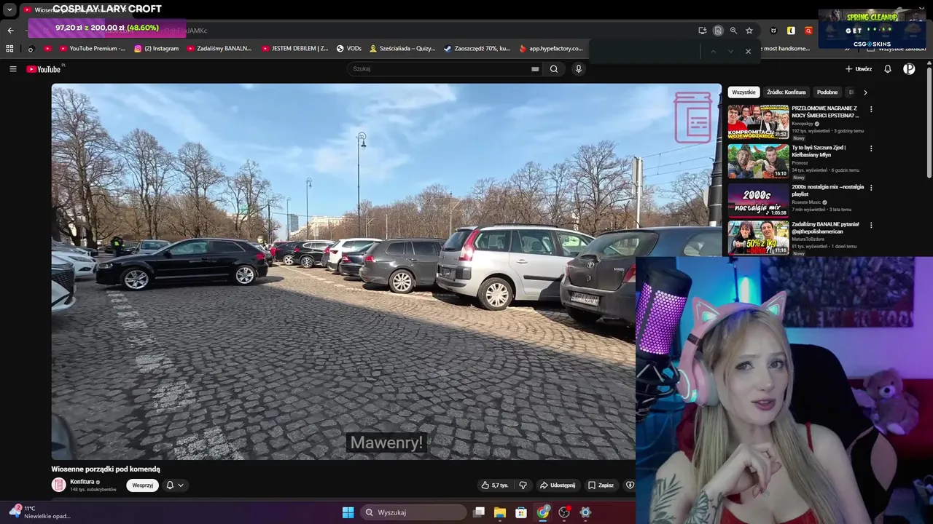Go to the YouTube home logo
The width and height of the screenshot is (933, 524).
pyautogui.click(x=44, y=69)
